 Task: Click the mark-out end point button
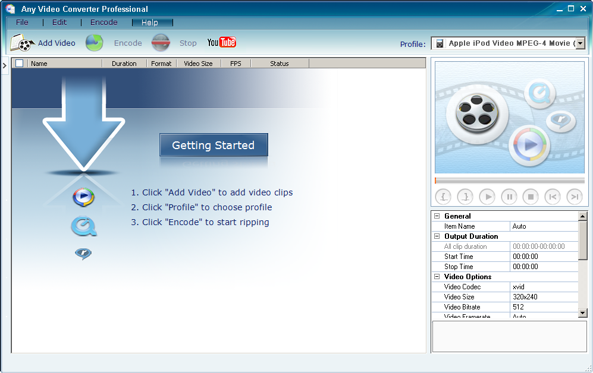(x=465, y=197)
